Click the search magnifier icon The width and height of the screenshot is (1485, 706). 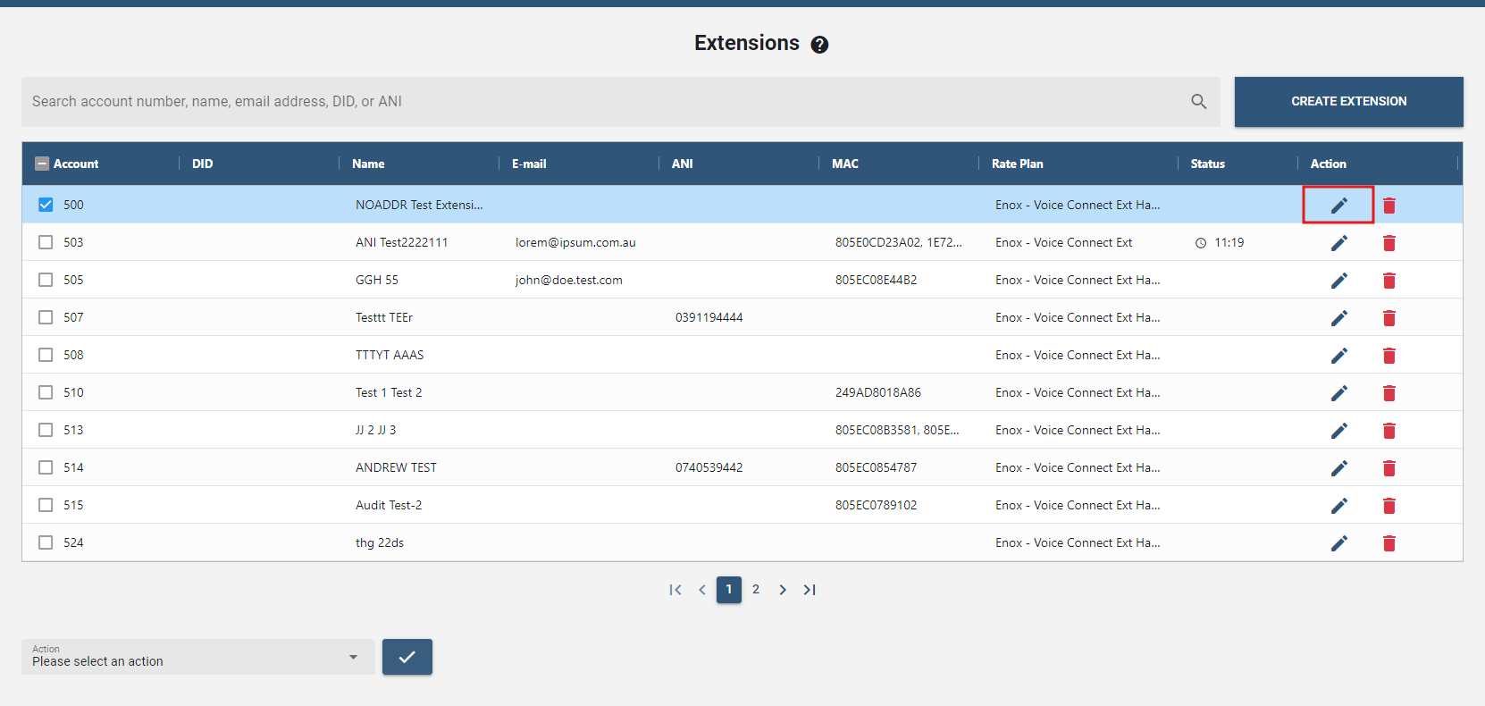(1198, 102)
